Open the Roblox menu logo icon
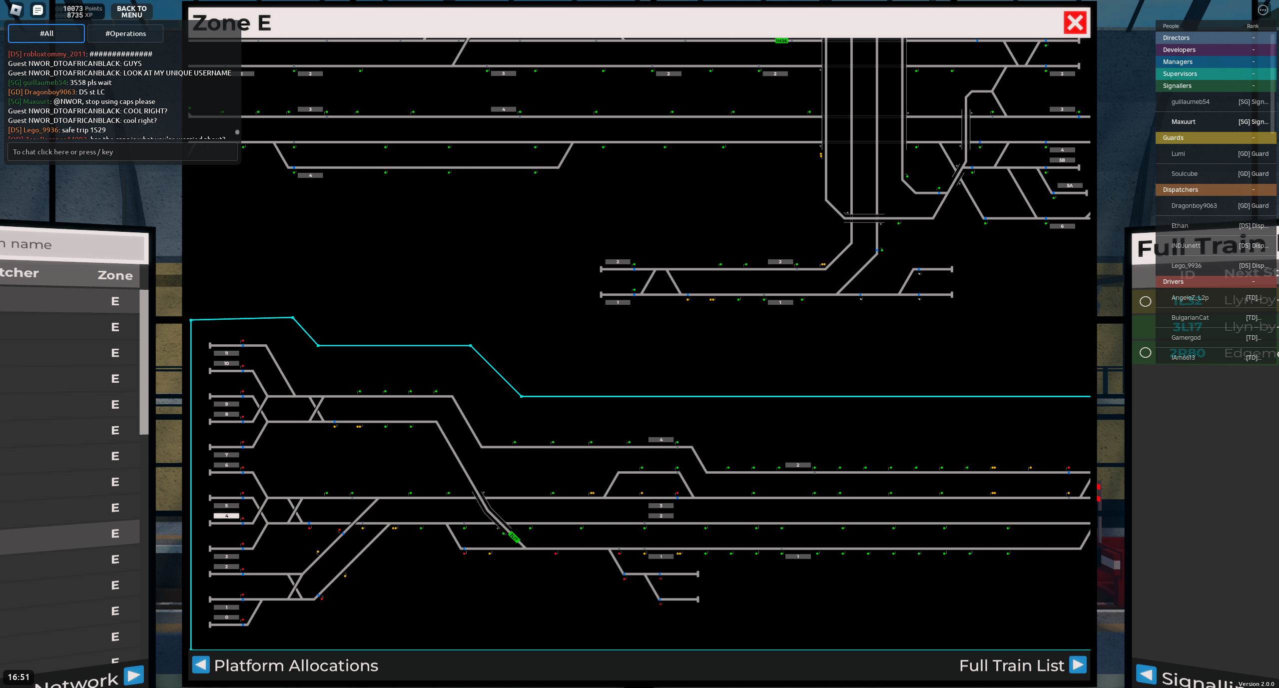1279x688 pixels. (16, 9)
